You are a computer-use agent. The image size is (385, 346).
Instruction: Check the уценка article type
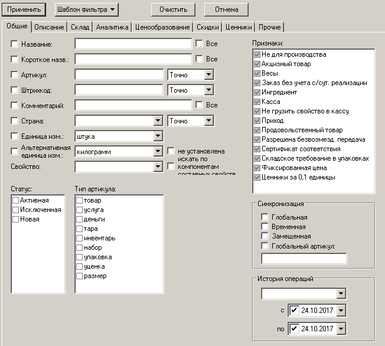point(79,266)
